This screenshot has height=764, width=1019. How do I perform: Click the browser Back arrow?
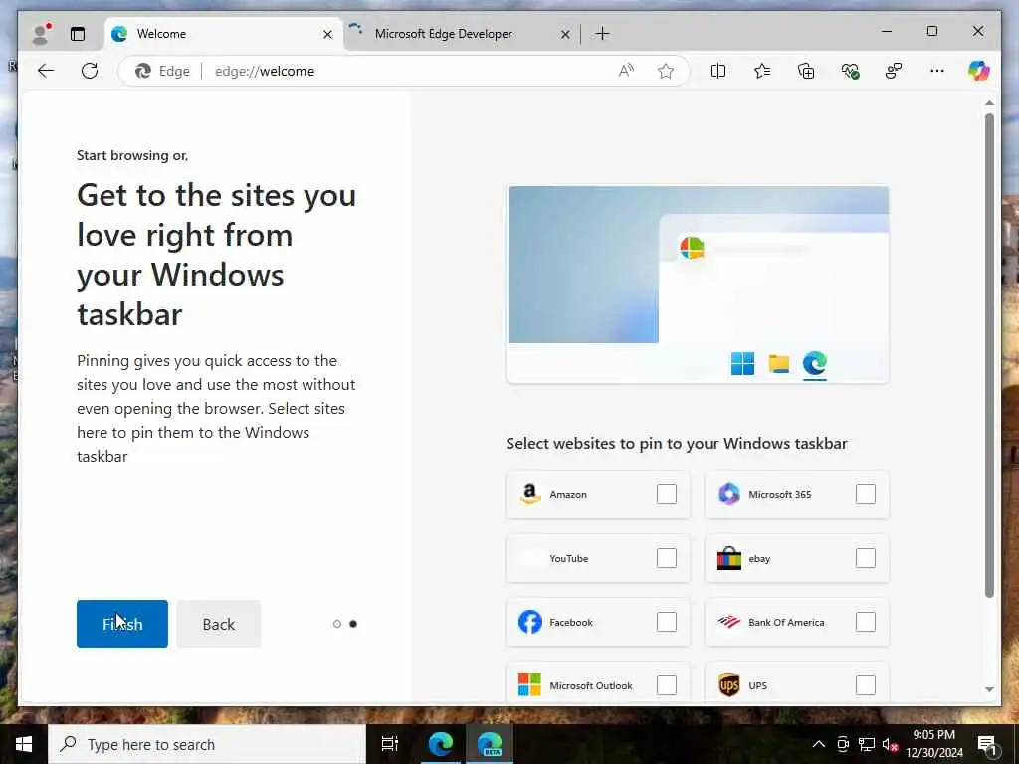click(x=46, y=71)
